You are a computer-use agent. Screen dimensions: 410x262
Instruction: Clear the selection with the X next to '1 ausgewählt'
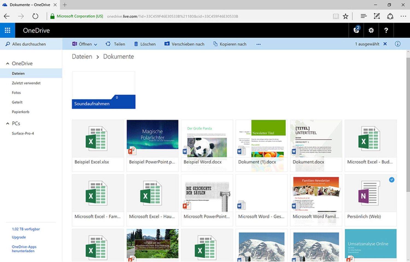click(385, 44)
